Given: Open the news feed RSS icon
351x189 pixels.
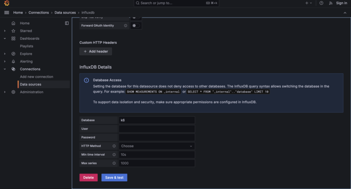Looking at the screenshot, I should (331, 3).
